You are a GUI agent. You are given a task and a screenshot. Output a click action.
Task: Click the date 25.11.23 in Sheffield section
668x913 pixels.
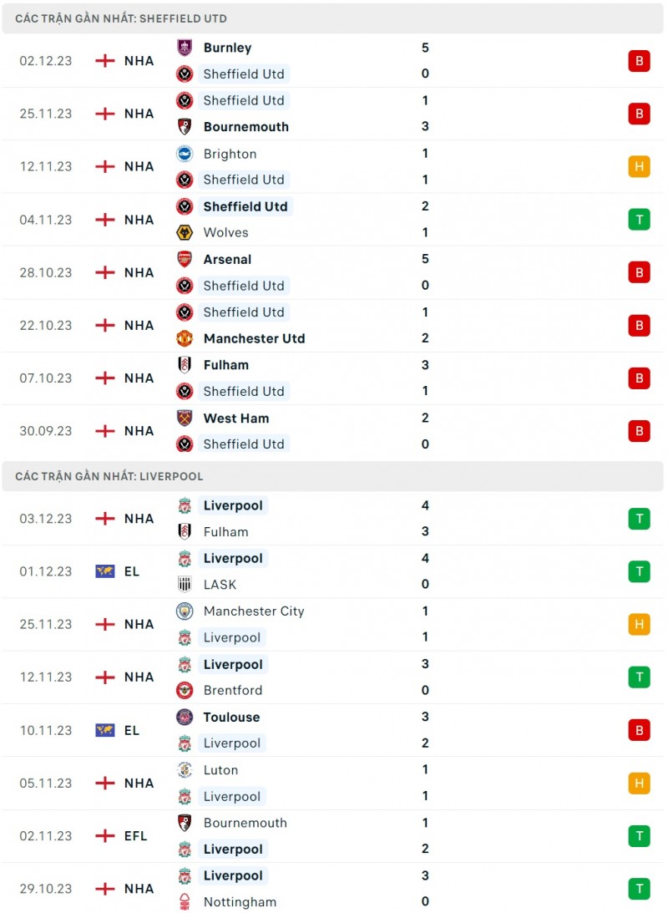(x=45, y=114)
